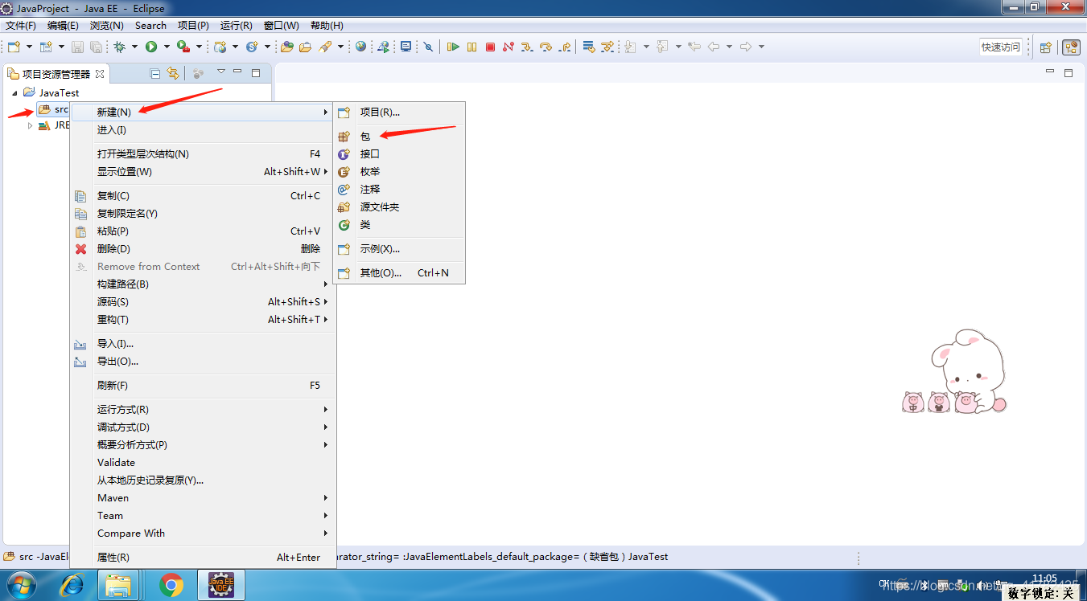Open the 运行(R) menu
Image resolution: width=1087 pixels, height=601 pixels.
pos(236,26)
